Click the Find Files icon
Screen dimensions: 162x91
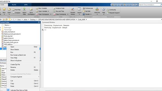(x=13, y=10)
